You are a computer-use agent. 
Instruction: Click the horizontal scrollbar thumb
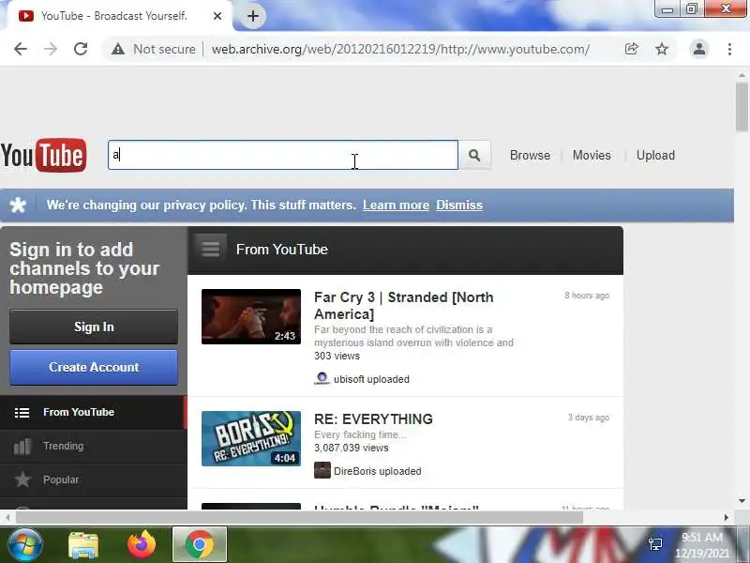(x=299, y=518)
